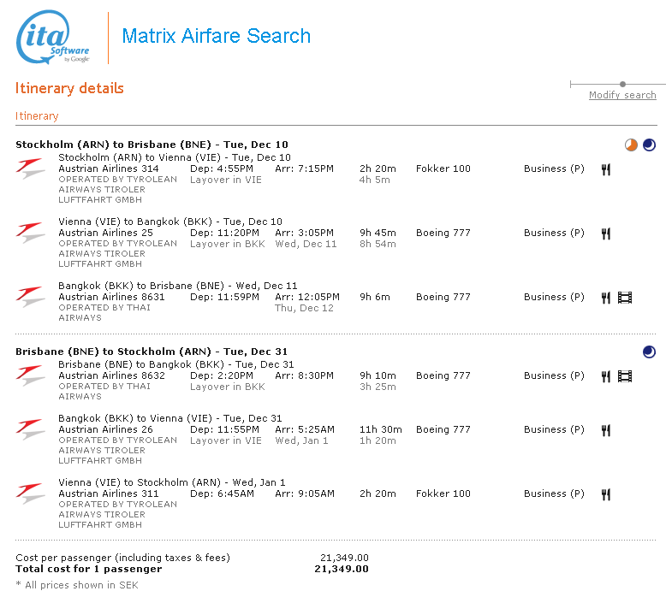This screenshot has height=591, width=666.
Task: Click the progress marker above Modify search
Action: click(x=622, y=84)
